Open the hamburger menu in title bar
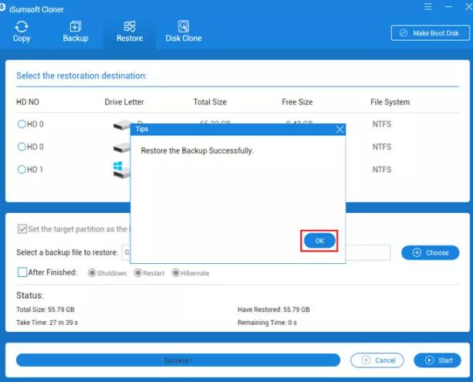473x382 pixels. point(427,7)
